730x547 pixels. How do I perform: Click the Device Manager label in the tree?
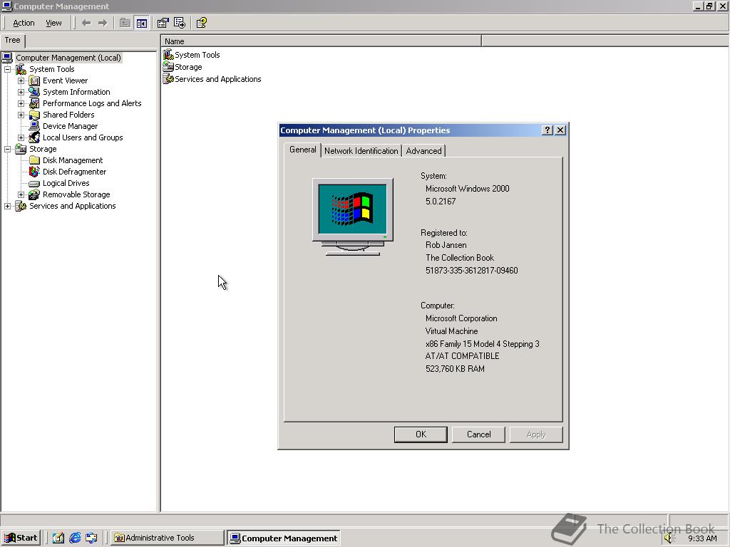click(71, 126)
